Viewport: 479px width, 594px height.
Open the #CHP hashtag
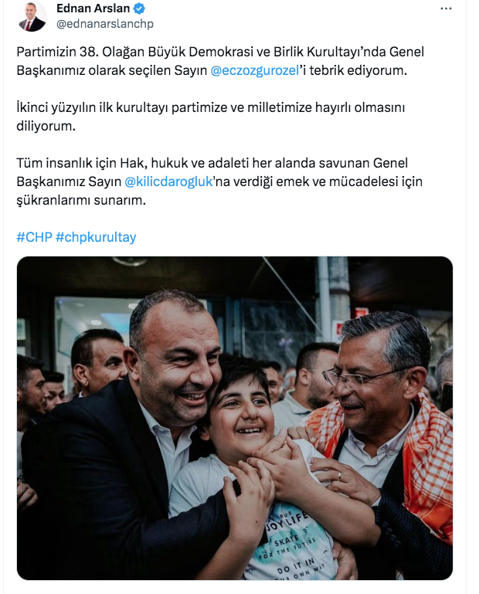(35, 237)
